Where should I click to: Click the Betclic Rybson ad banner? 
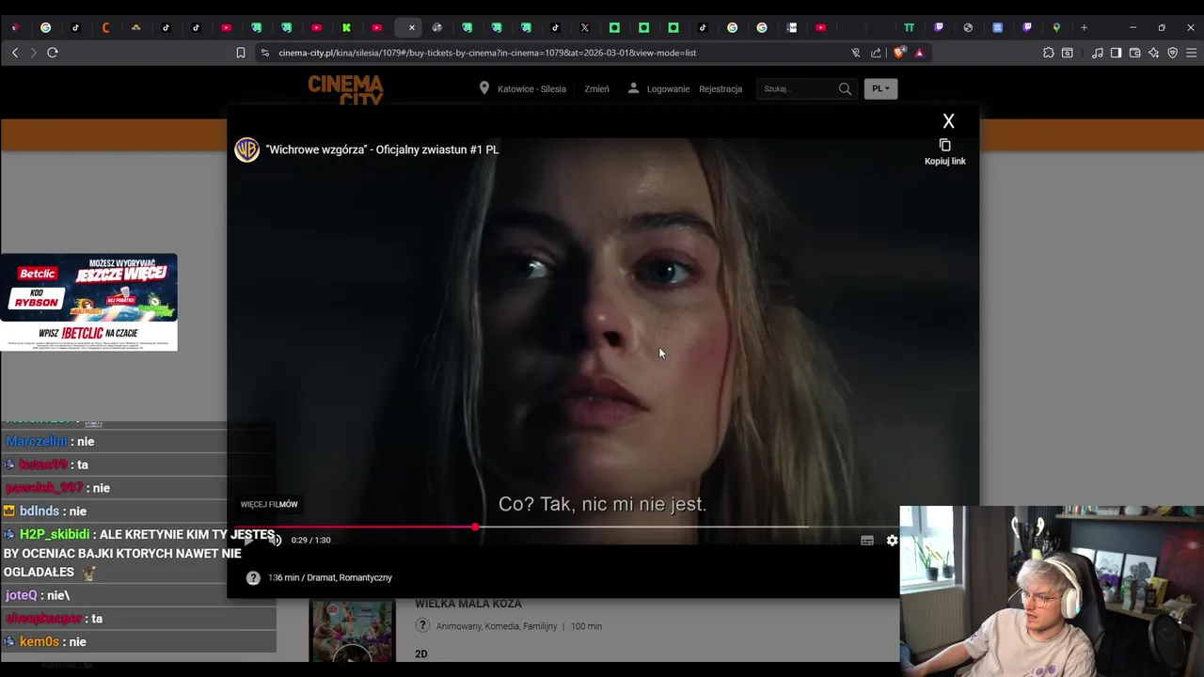tap(88, 302)
